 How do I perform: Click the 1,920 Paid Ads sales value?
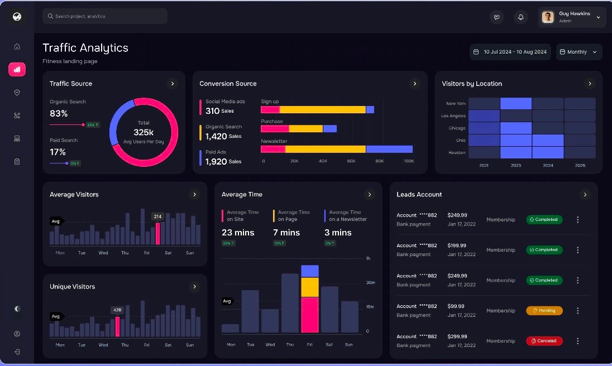click(x=216, y=161)
